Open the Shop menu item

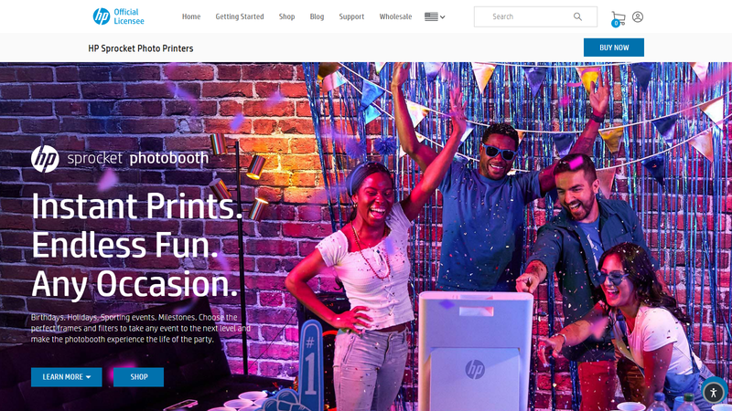click(x=286, y=16)
